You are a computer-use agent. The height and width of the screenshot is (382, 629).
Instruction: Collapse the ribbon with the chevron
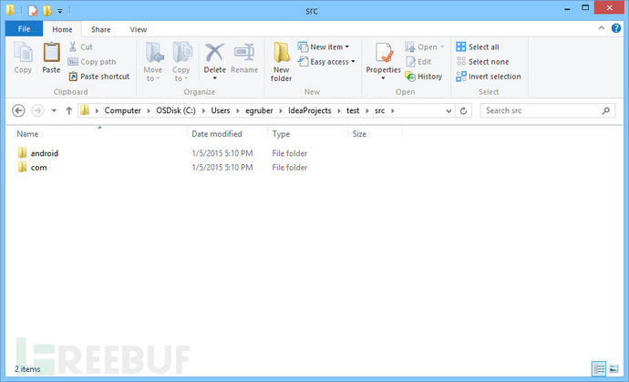click(x=602, y=28)
